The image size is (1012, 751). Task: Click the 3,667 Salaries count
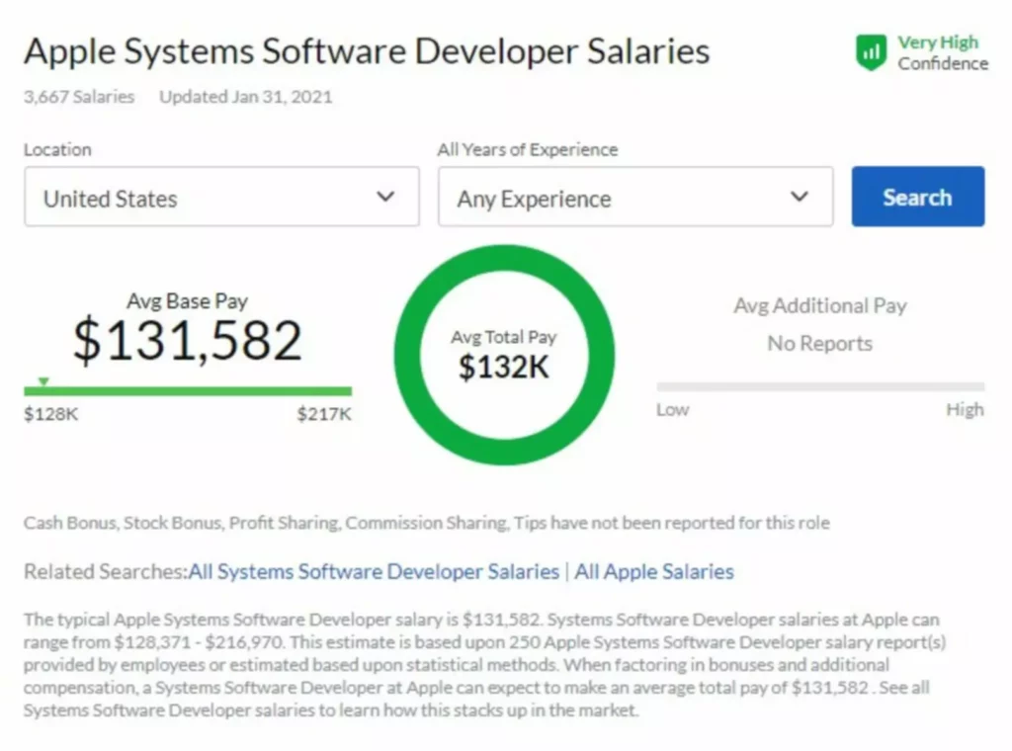(78, 97)
